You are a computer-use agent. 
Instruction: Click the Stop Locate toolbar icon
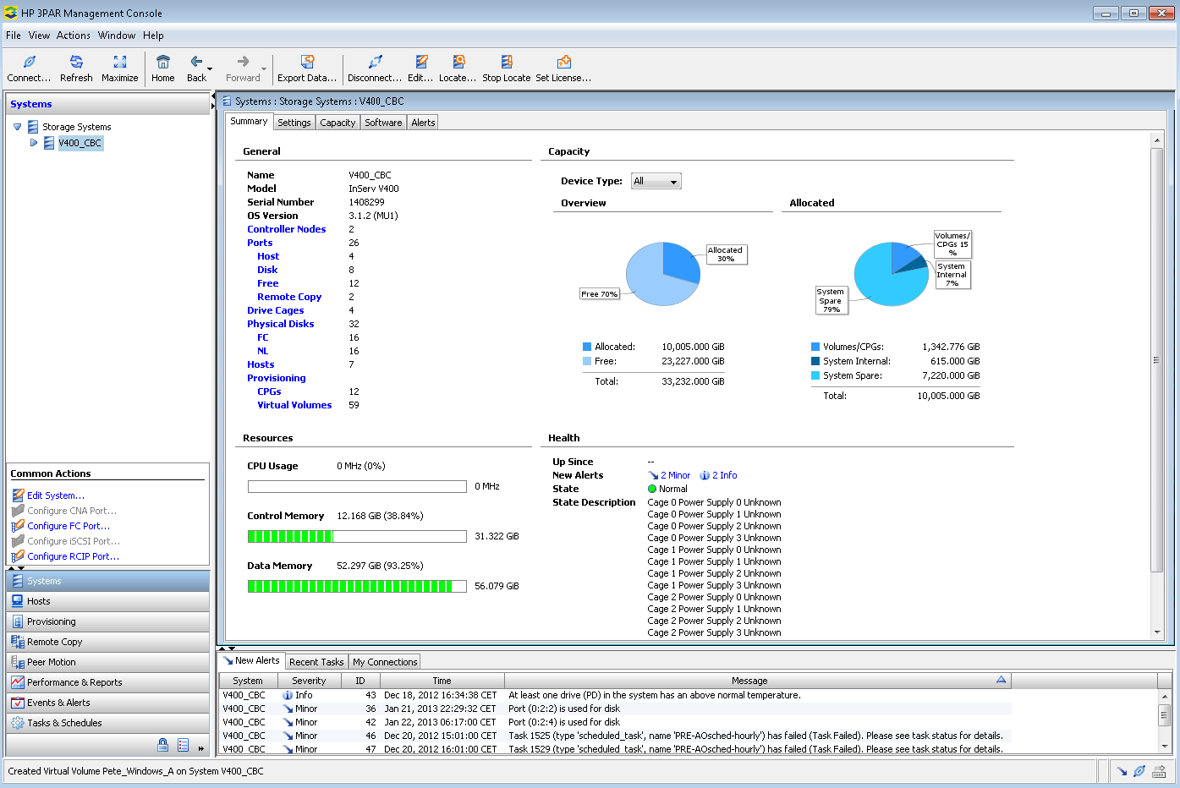[506, 62]
